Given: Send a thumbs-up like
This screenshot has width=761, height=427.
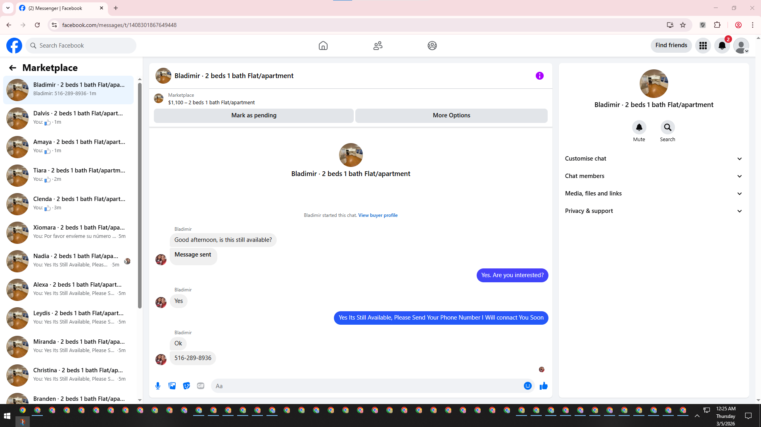Looking at the screenshot, I should tap(544, 386).
